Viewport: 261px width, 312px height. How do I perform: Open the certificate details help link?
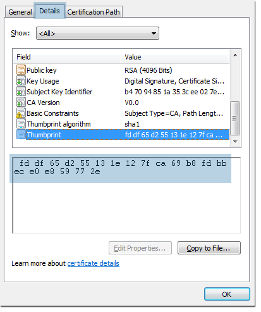click(x=94, y=263)
